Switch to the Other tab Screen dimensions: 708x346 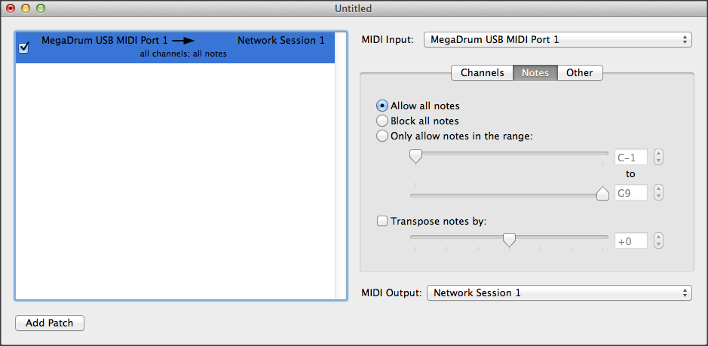(580, 72)
